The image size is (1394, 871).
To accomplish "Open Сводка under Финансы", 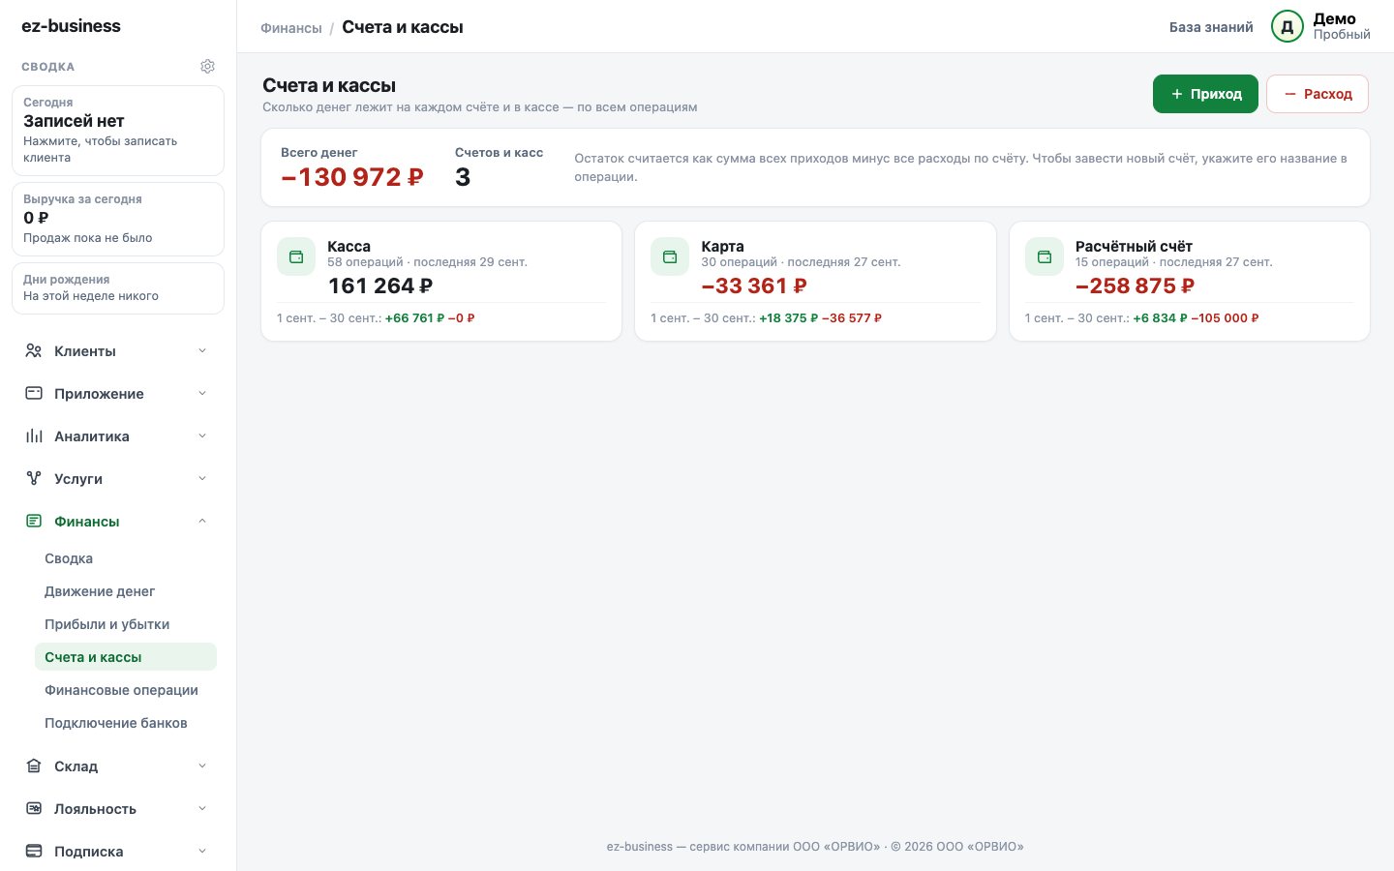I will [126, 558].
